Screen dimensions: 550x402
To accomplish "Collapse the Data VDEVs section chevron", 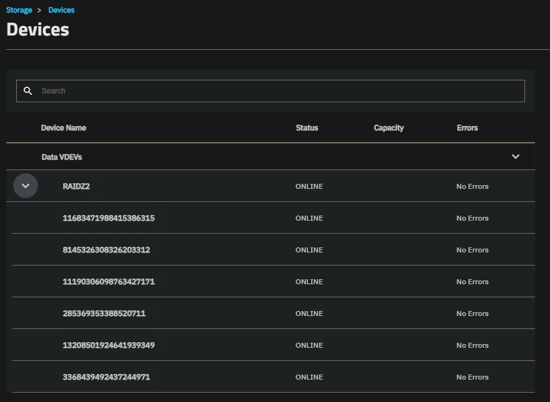I will point(515,156).
